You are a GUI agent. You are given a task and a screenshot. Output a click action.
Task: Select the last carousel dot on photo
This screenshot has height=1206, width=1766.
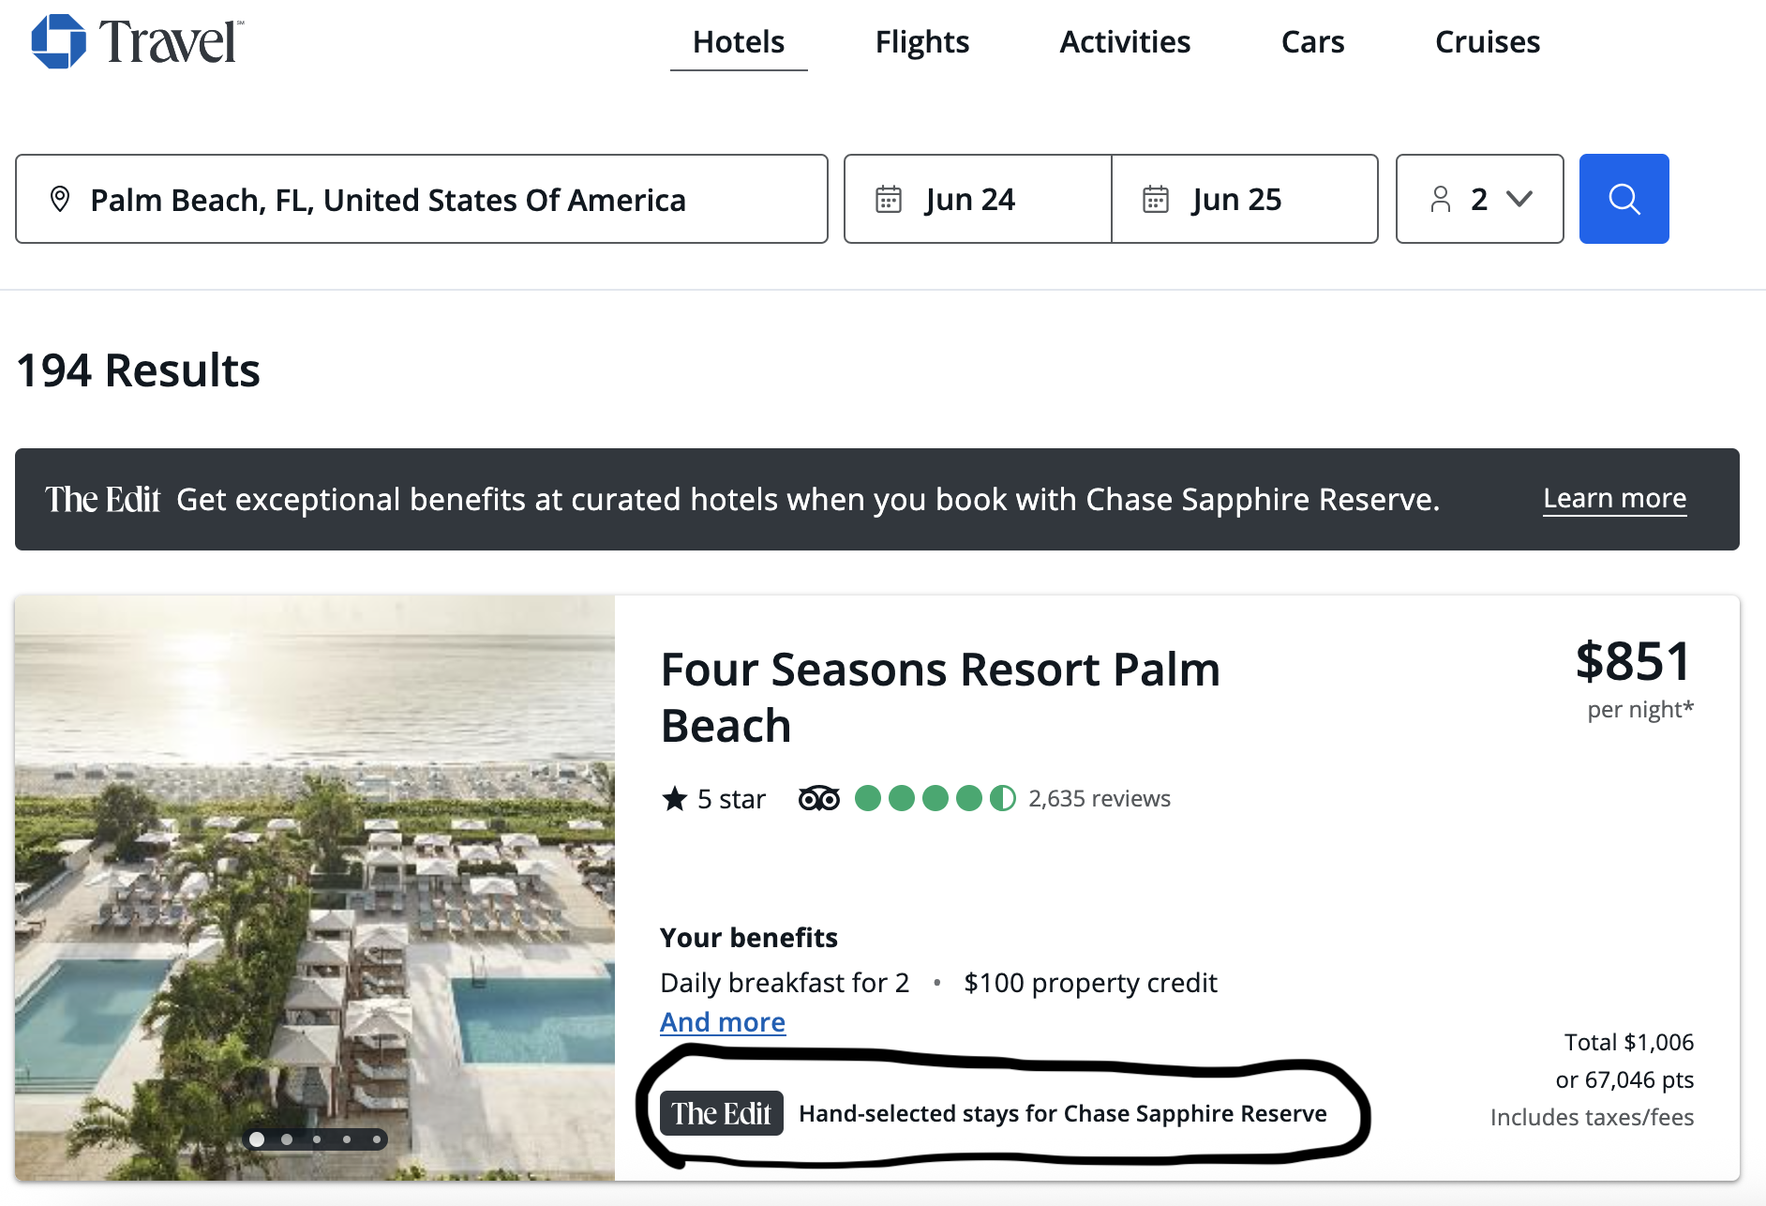click(x=377, y=1139)
